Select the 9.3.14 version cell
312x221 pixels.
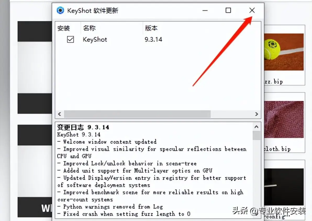(x=153, y=39)
